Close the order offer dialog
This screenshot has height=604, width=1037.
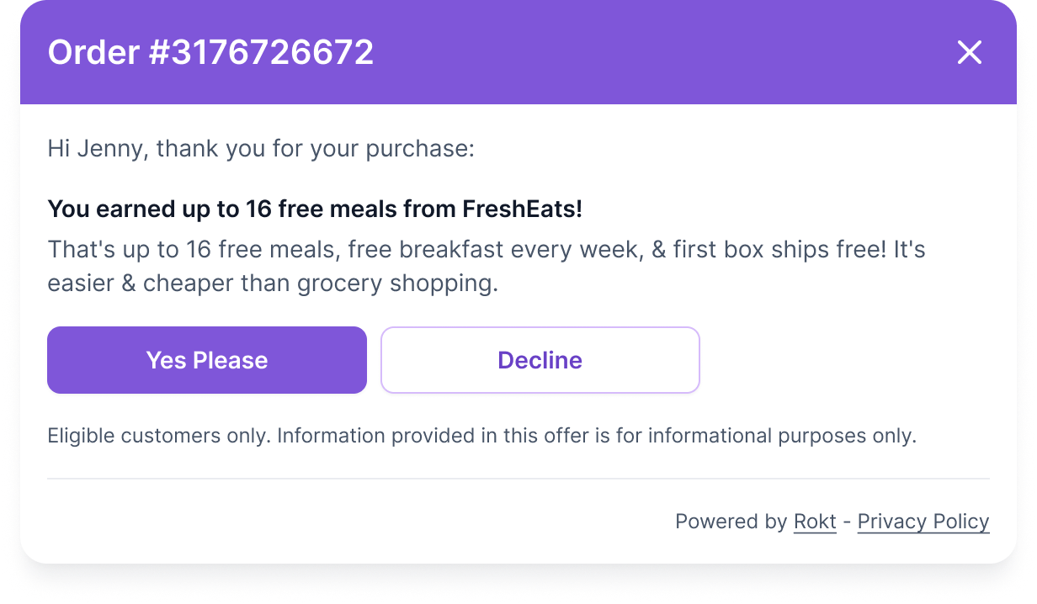[x=970, y=53]
